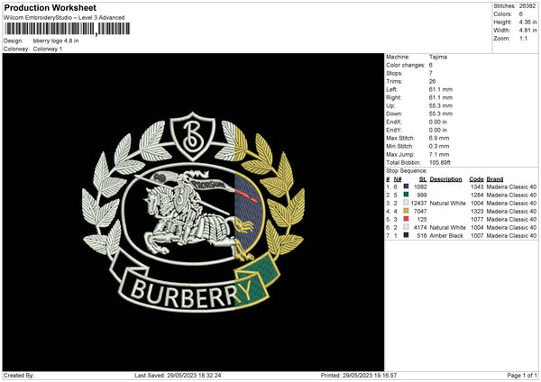Click stitch count '7047' in stop row 4

(x=420, y=212)
